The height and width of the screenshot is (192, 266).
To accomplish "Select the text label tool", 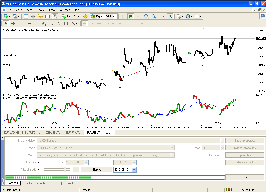I will coord(66,23).
